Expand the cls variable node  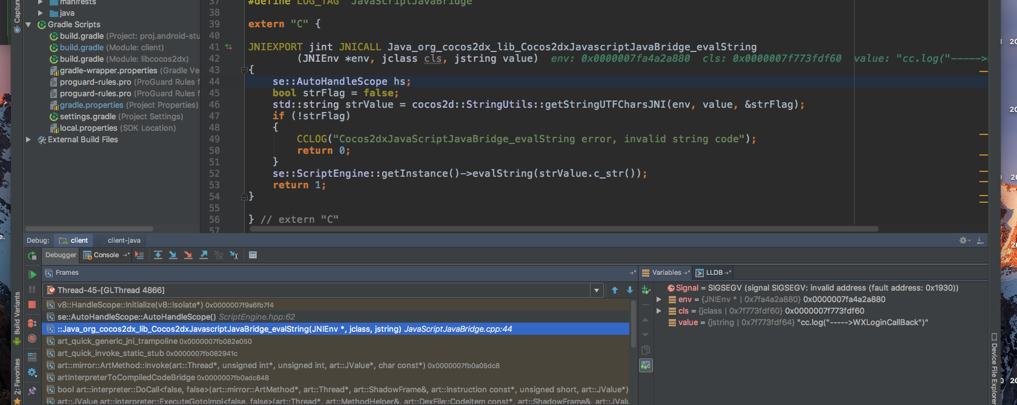click(659, 311)
